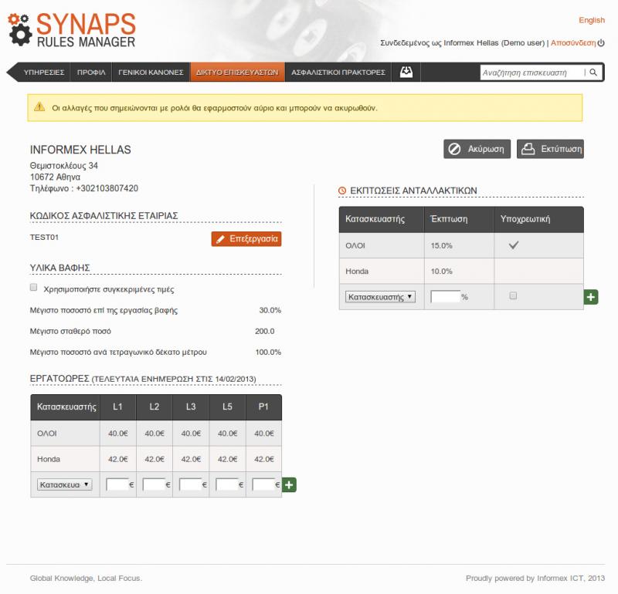618x594 pixels.
Task: Click the SYNAPS gear logo icon
Action: pos(20,30)
